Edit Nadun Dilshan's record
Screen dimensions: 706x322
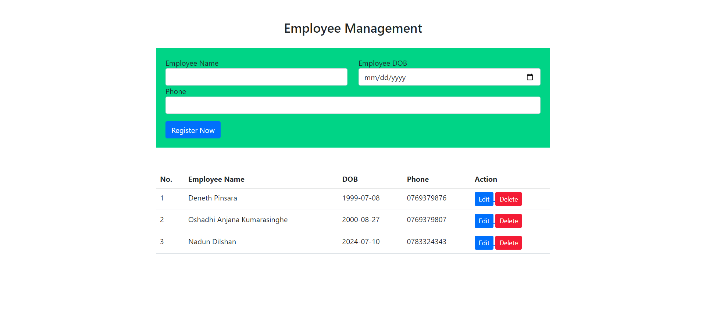click(x=484, y=243)
